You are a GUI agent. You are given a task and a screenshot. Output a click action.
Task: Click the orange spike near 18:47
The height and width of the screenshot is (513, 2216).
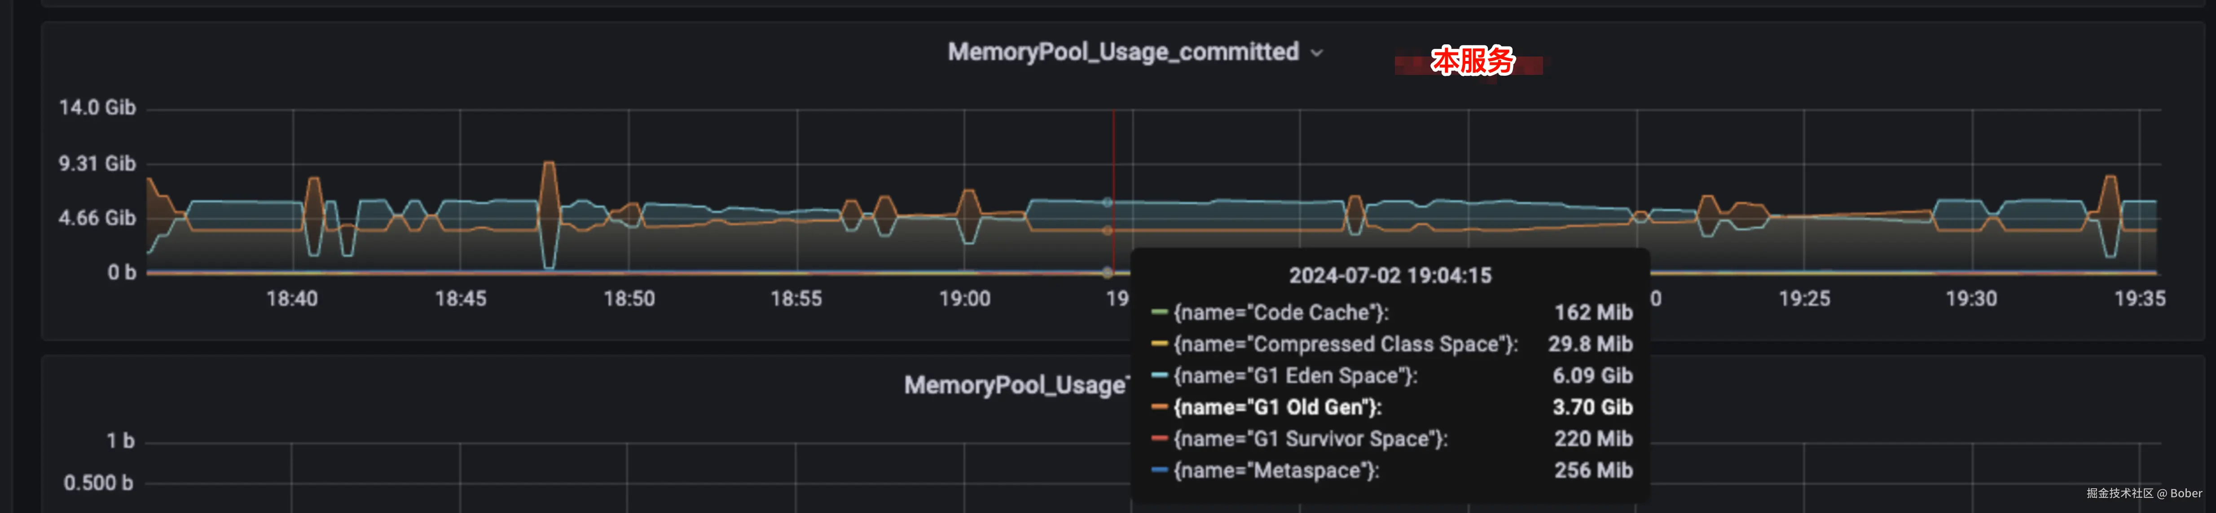[x=548, y=185]
